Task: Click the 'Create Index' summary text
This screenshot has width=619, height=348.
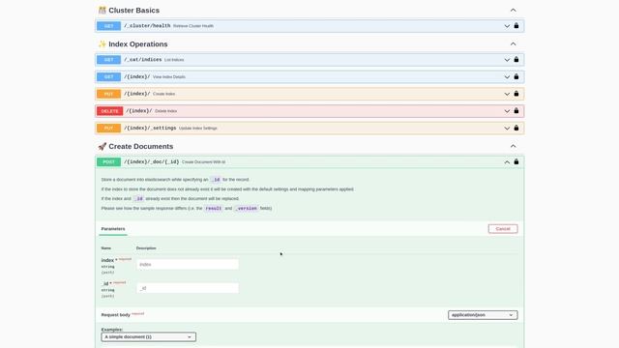Action: click(163, 94)
